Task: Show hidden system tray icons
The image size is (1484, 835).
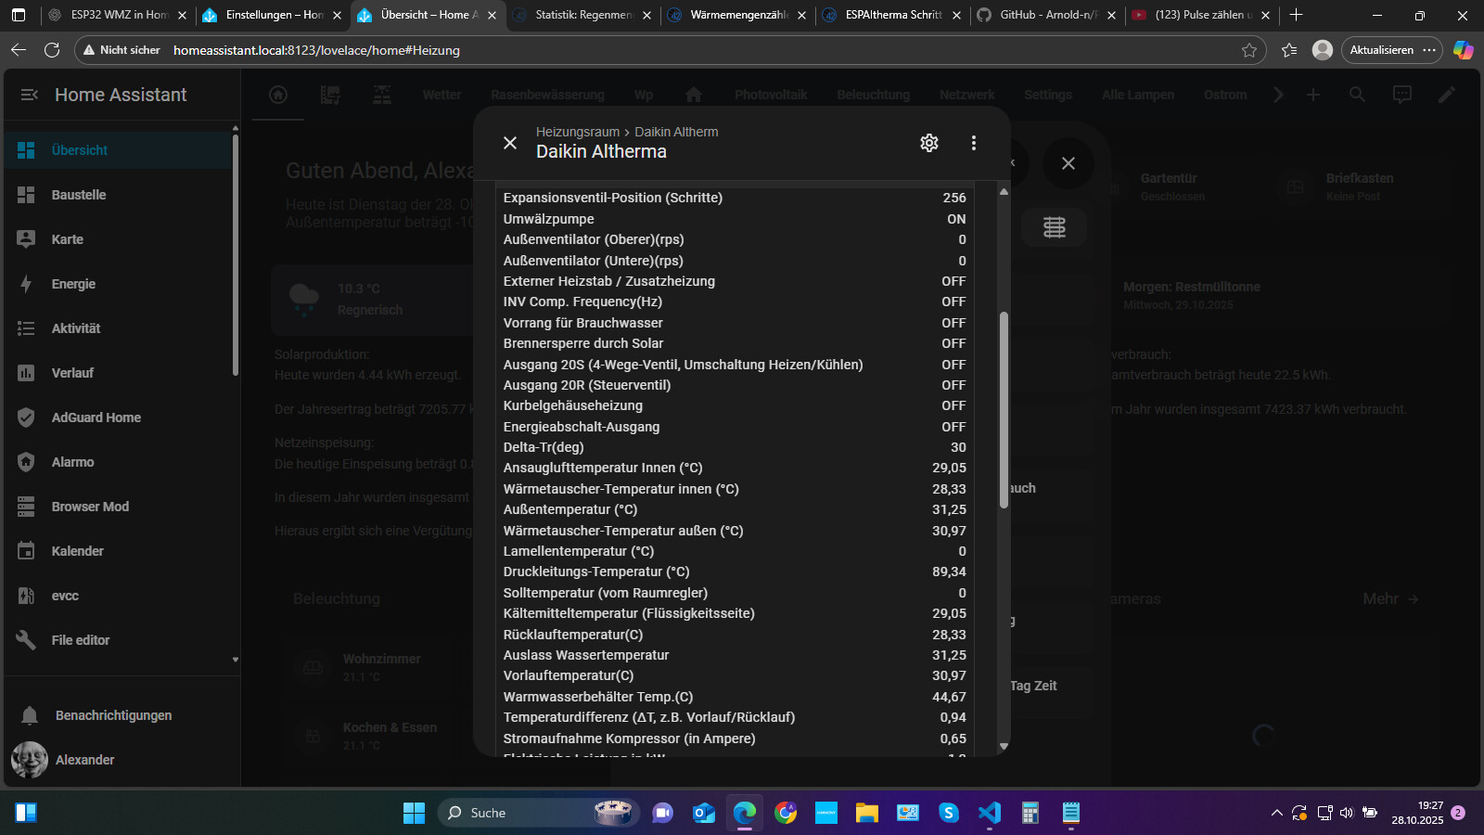Action: pos(1276,814)
